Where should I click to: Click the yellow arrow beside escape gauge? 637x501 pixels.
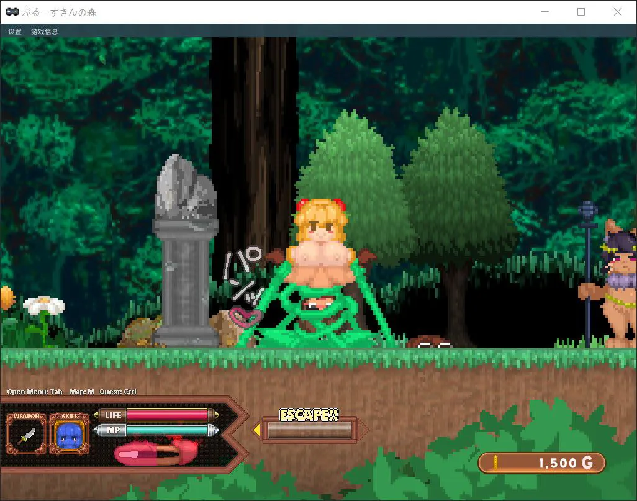[256, 430]
